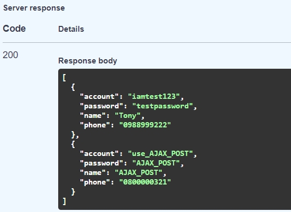Viewport: 291px width, 212px height.
Task: Click the closing square bracket of JSON
Action: (64, 201)
